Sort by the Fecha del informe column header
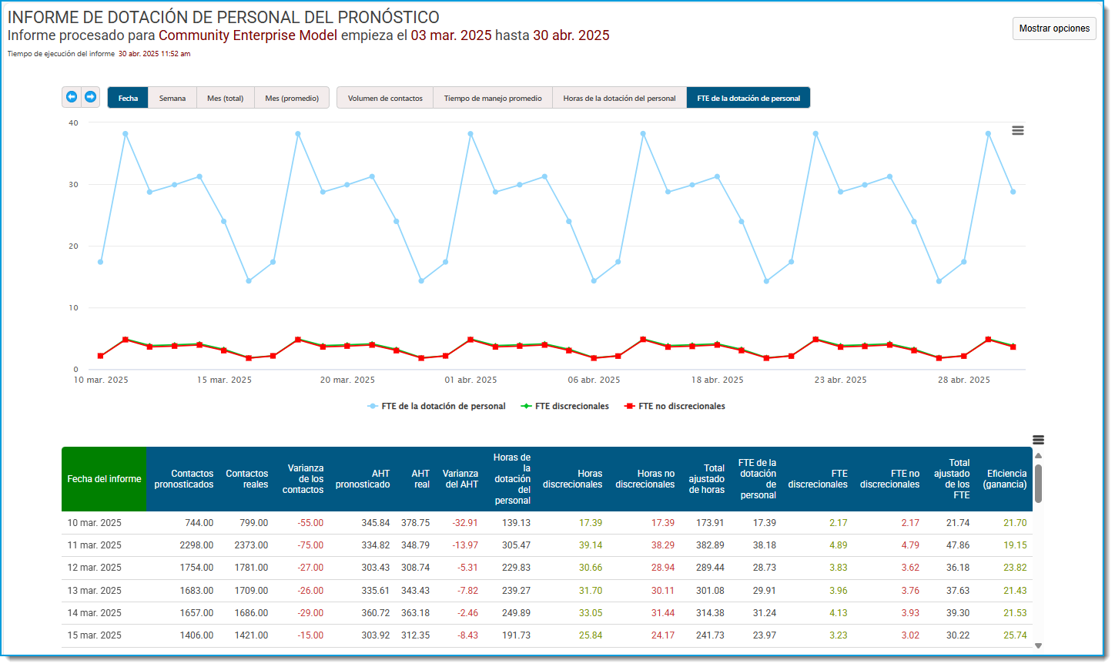1115x667 pixels. pos(104,479)
